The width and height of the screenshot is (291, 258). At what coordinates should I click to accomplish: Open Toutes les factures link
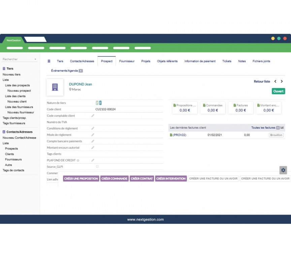click(263, 128)
